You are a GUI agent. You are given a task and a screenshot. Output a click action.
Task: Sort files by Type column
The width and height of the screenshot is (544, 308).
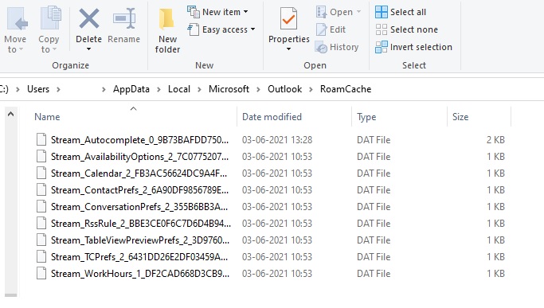(x=366, y=117)
